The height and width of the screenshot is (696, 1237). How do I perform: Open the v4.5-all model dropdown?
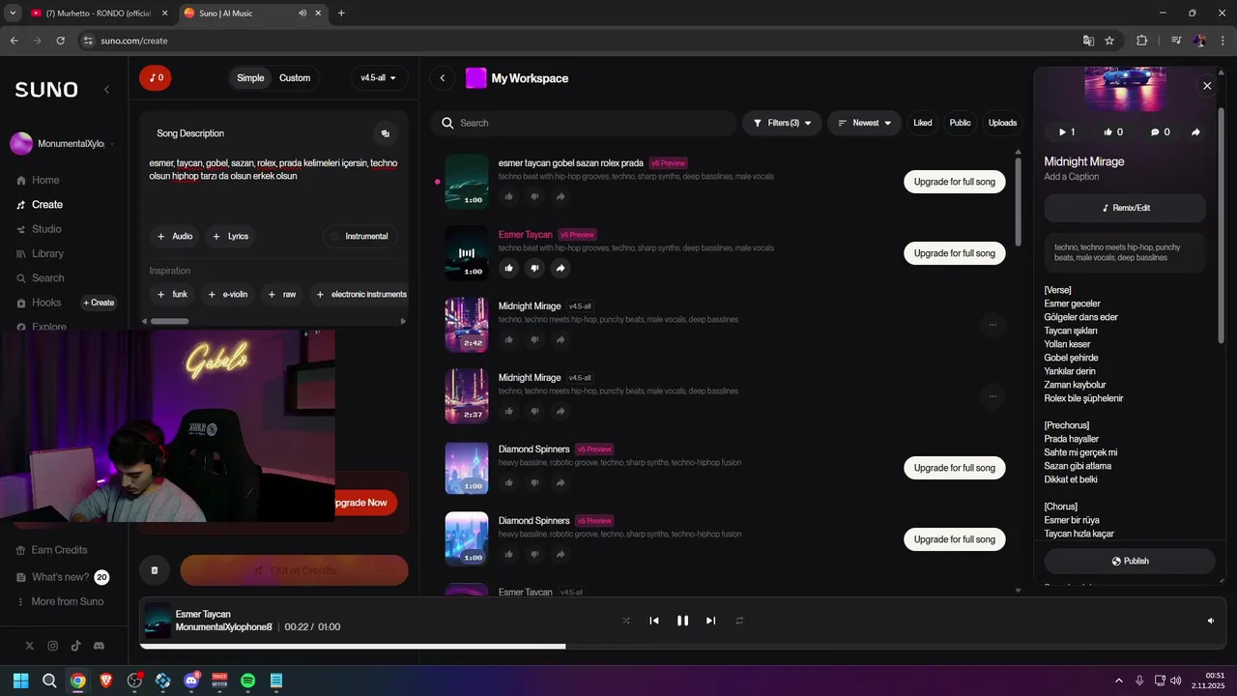click(x=379, y=78)
